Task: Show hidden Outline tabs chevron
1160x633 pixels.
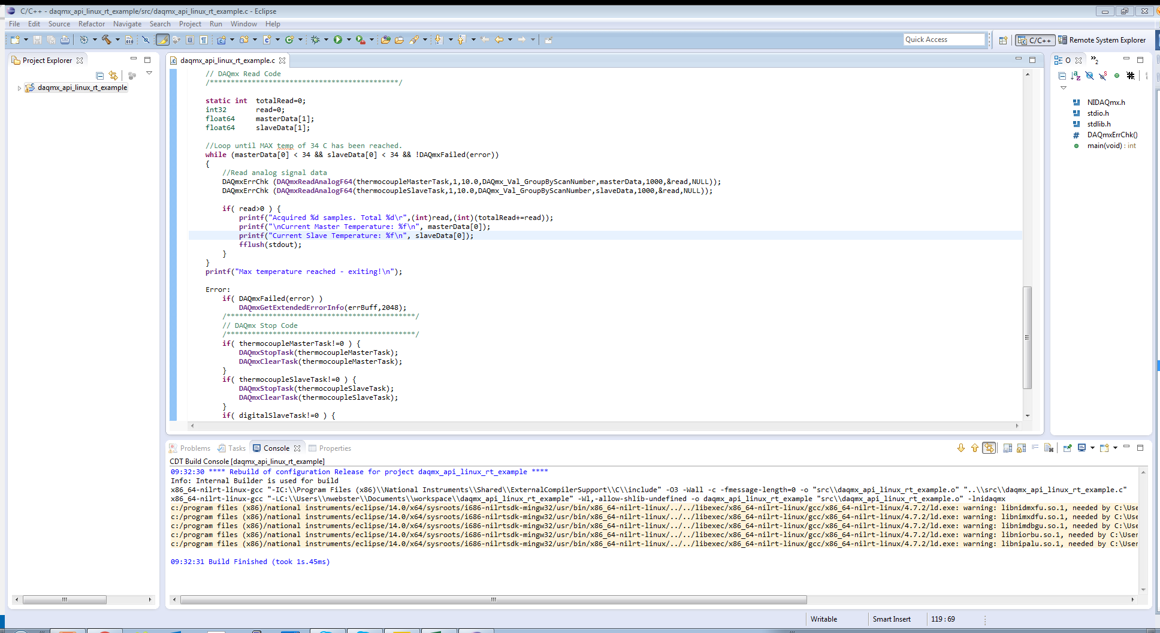Action: pos(1095,60)
